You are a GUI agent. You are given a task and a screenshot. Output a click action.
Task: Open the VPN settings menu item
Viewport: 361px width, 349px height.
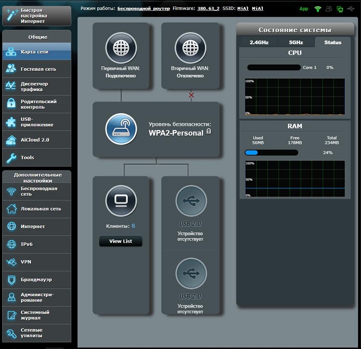tap(37, 262)
